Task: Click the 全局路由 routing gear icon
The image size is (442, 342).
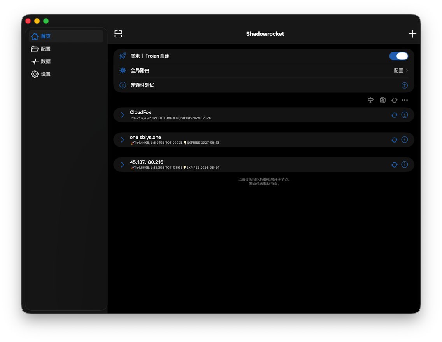Action: (123, 70)
